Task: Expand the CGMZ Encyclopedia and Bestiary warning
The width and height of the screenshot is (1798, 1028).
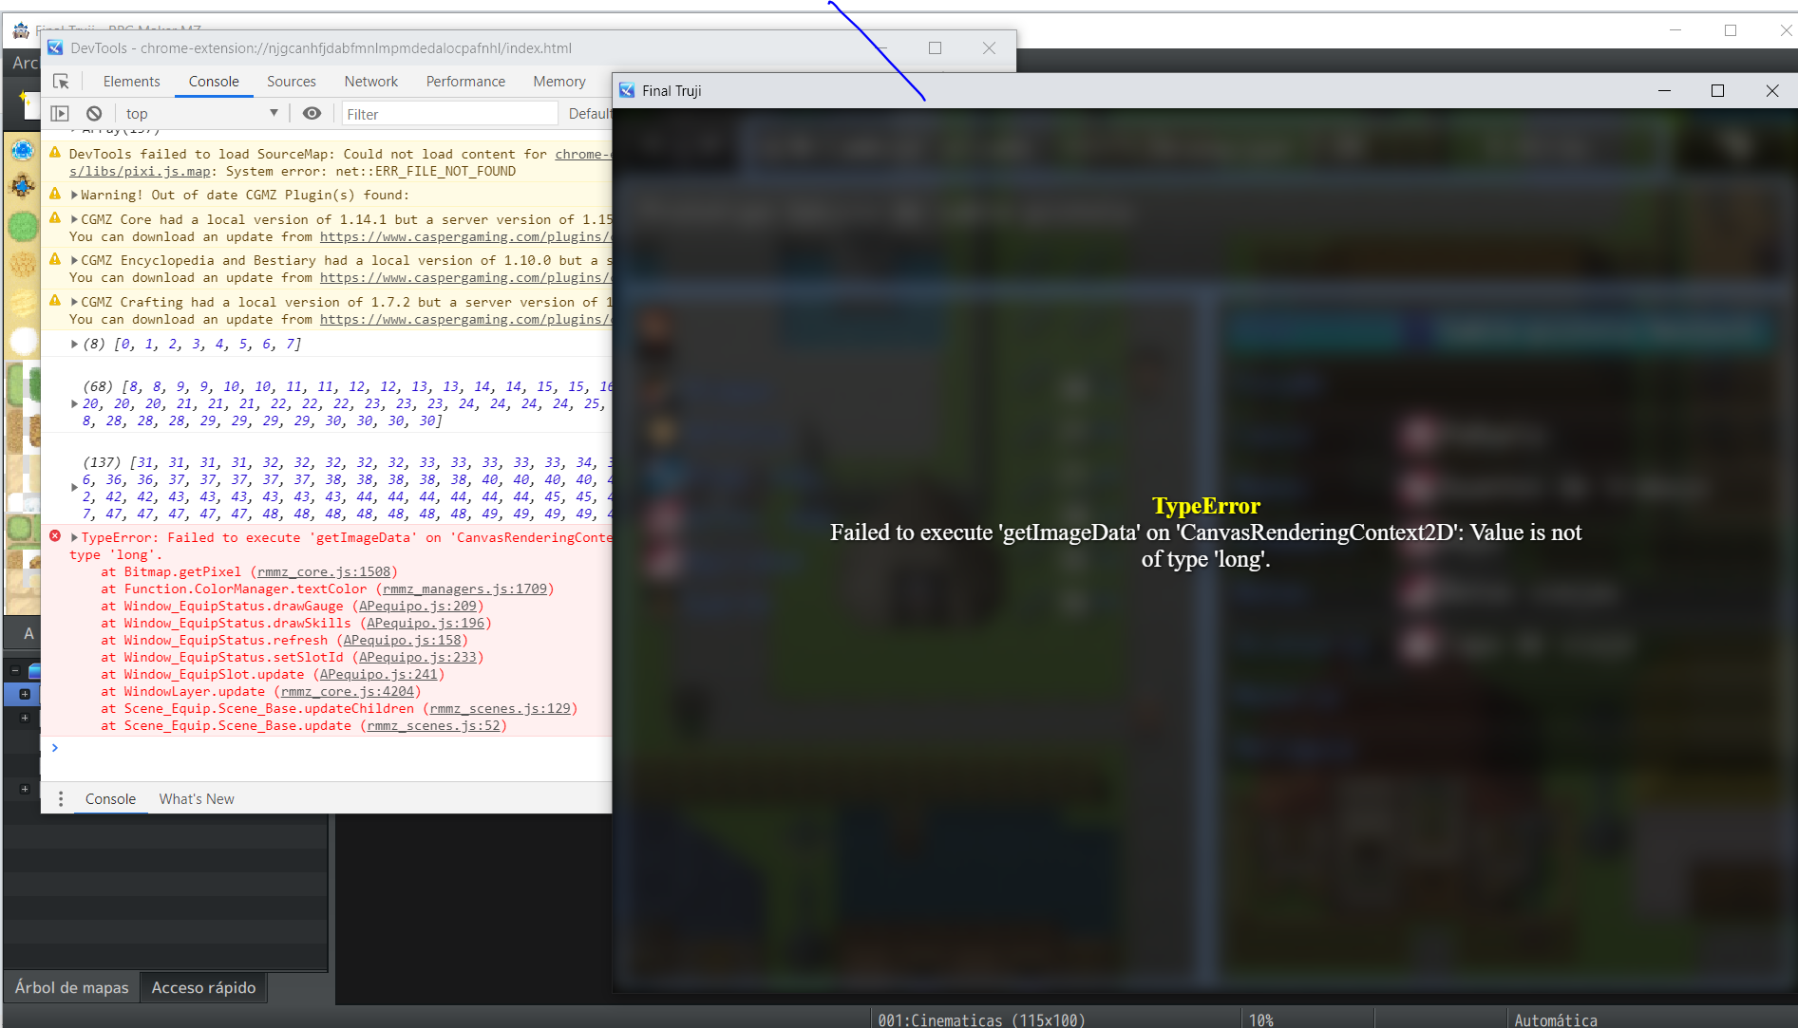Action: 74,260
